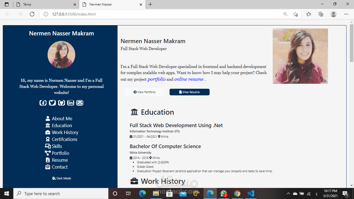Image resolution: width=354 pixels, height=199 pixels.
Task: Open the online resume link
Action: coord(189,79)
